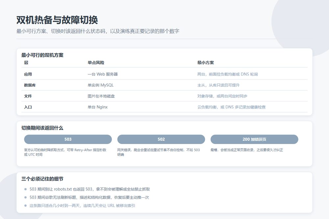This screenshot has width=329, height=219.
Task: Click the description starting 最糟
Action: coord(247,150)
